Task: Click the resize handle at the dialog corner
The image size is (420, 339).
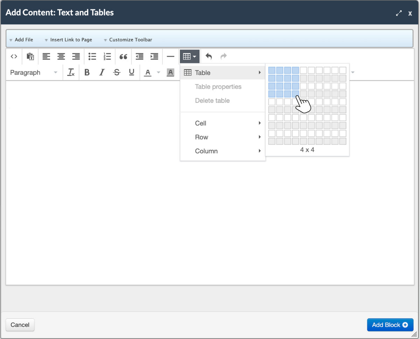Action: click(414, 334)
